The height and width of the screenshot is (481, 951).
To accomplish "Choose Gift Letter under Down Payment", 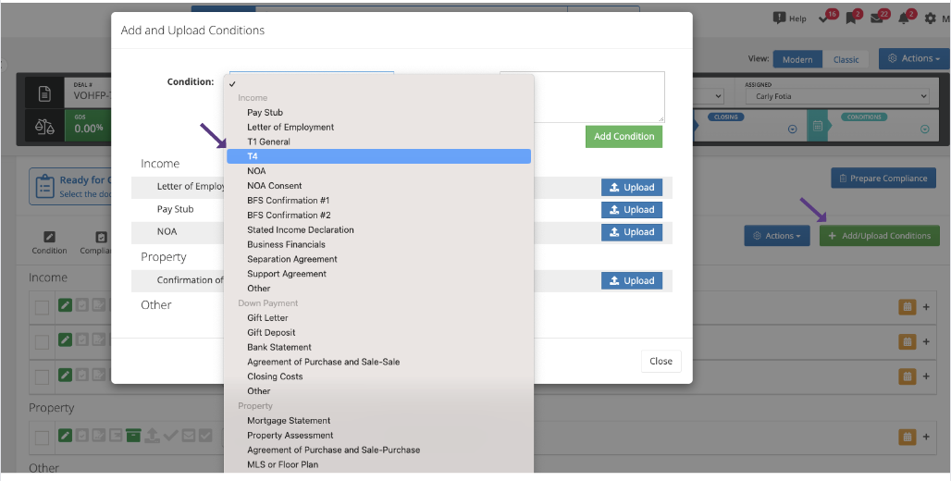I will [267, 318].
